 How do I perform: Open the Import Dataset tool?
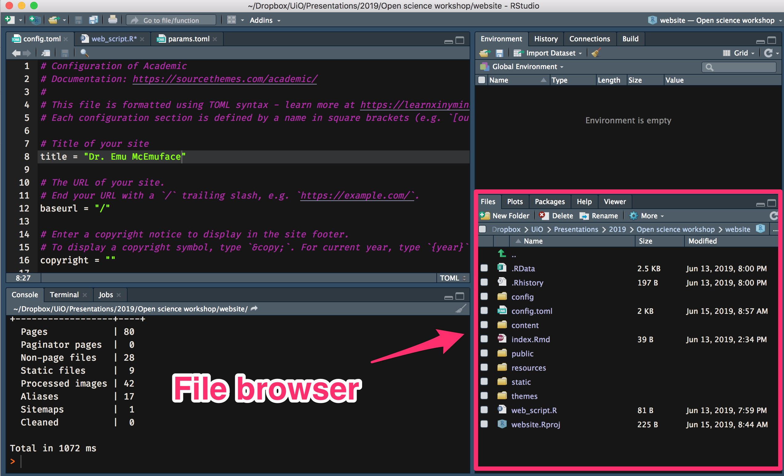(x=550, y=53)
